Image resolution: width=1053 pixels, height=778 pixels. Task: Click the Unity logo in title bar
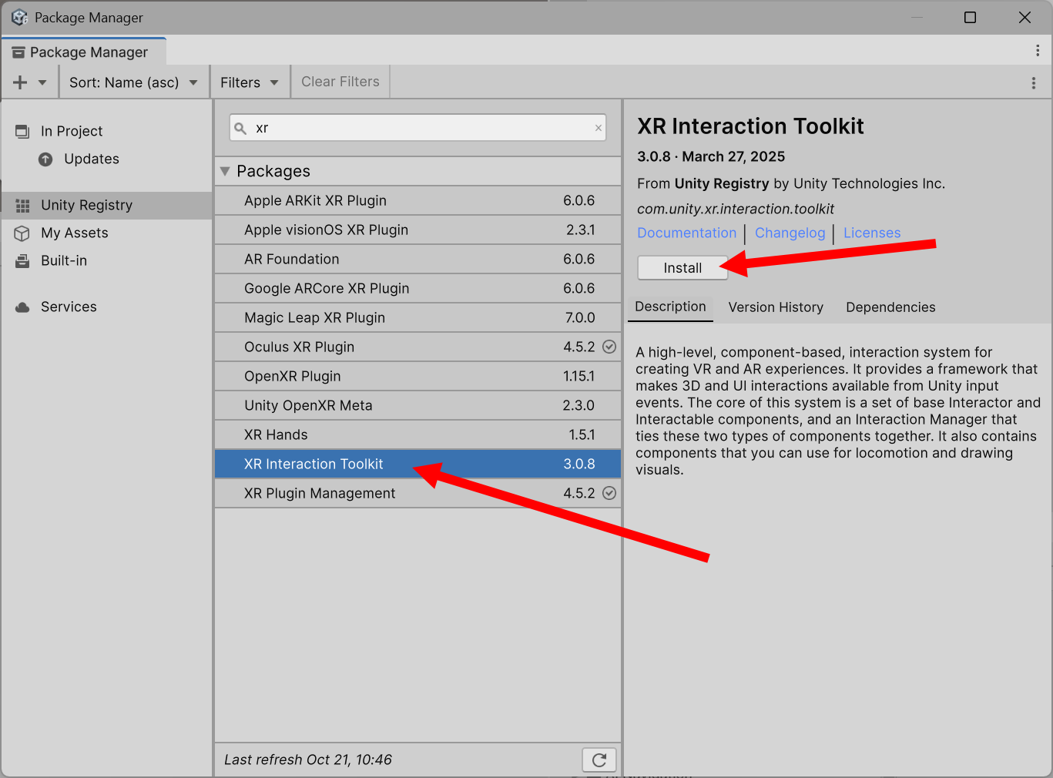(x=19, y=17)
